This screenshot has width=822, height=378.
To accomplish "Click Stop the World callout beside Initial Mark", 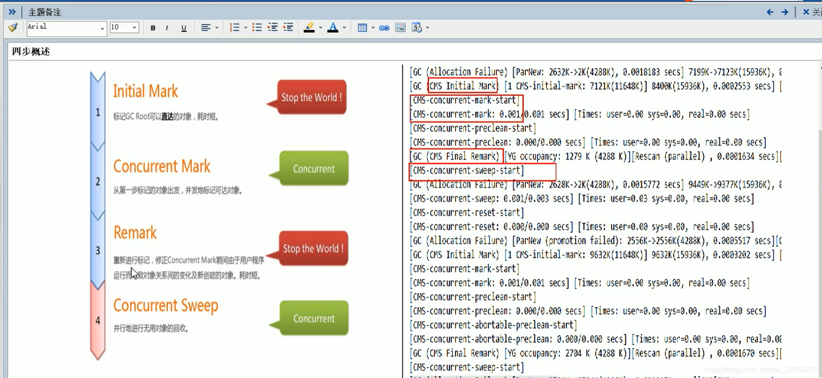I will click(312, 97).
